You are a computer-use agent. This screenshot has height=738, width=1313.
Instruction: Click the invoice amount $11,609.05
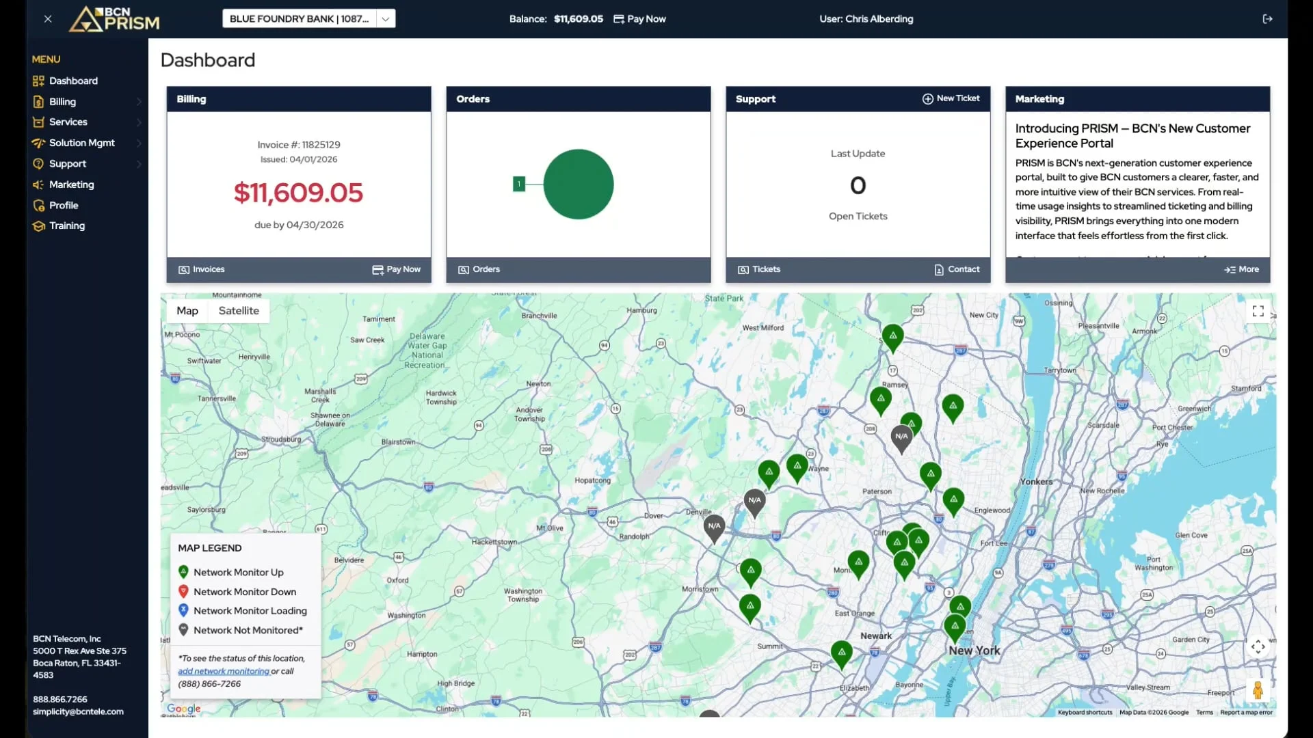[298, 193]
